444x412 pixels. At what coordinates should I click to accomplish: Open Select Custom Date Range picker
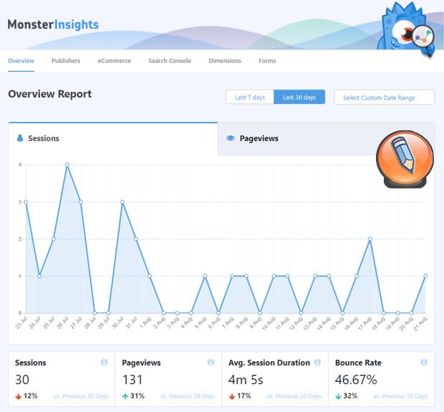385,97
